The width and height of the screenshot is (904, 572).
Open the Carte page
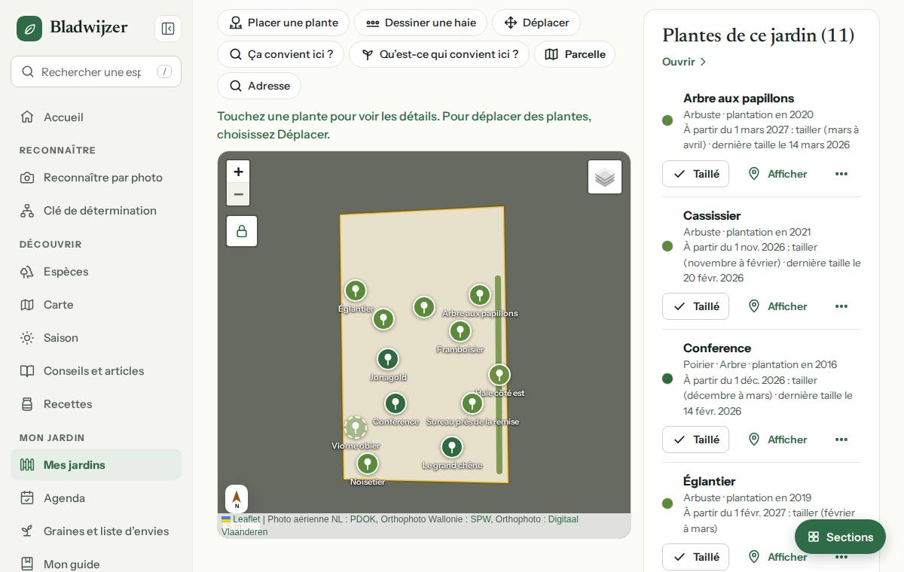tap(96, 305)
